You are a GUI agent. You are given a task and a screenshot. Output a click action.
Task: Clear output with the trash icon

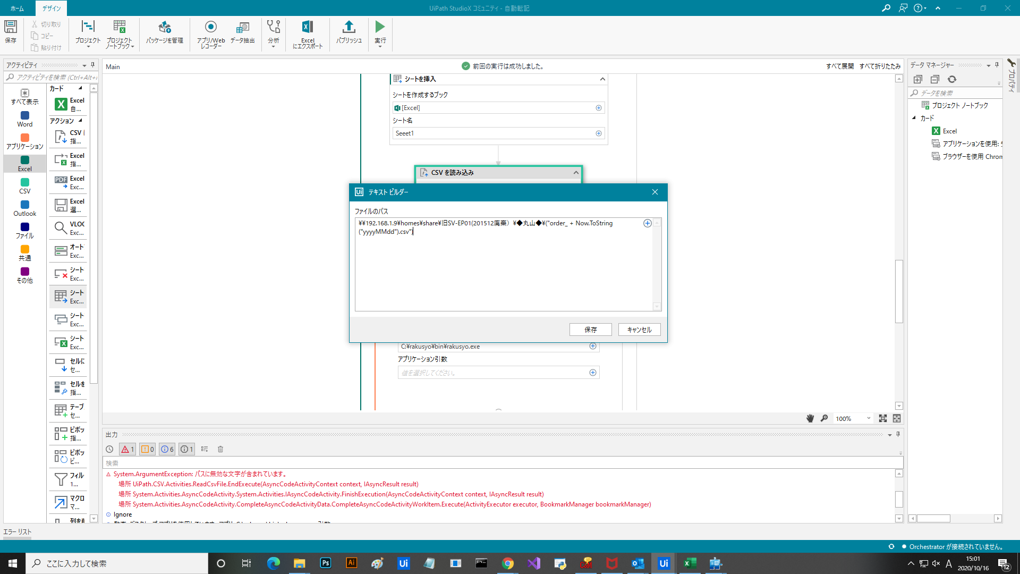click(220, 450)
